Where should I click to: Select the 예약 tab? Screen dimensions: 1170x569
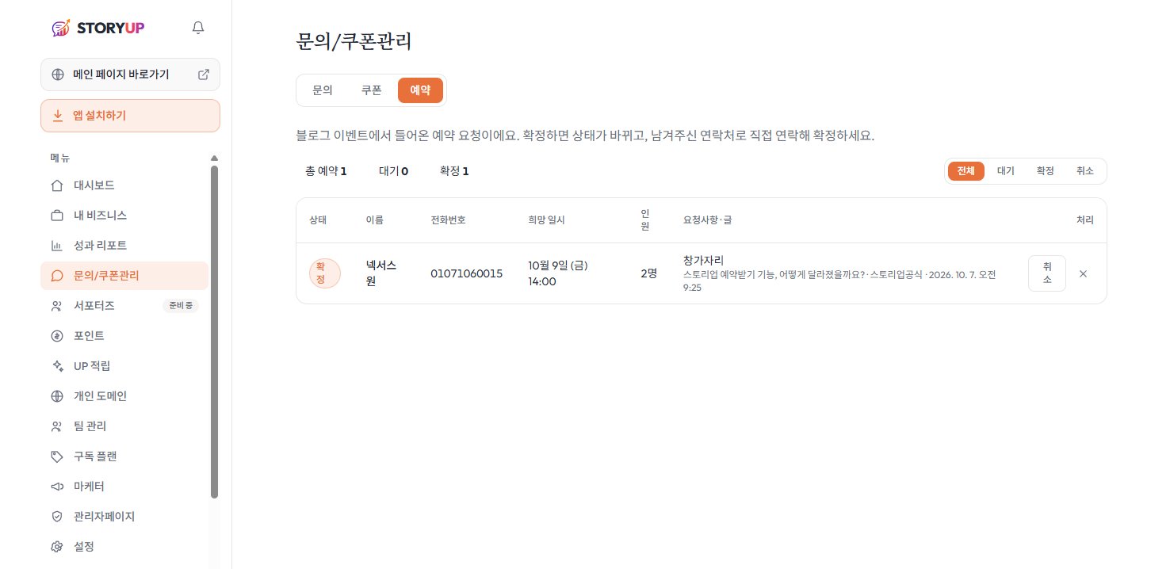tap(420, 90)
